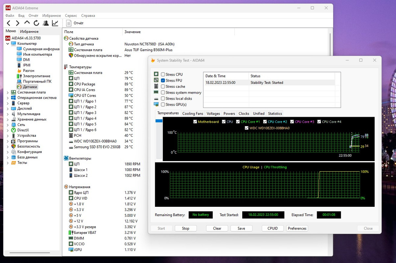Switch to the Voltages tab

coord(213,113)
